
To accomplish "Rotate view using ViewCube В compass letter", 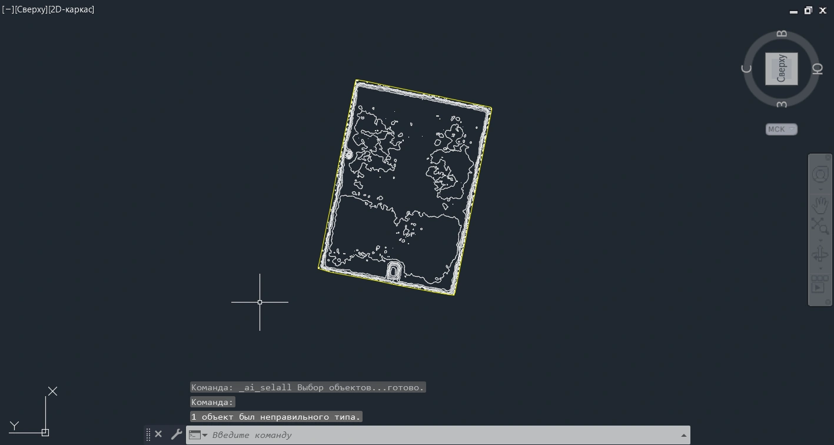I will (x=782, y=34).
